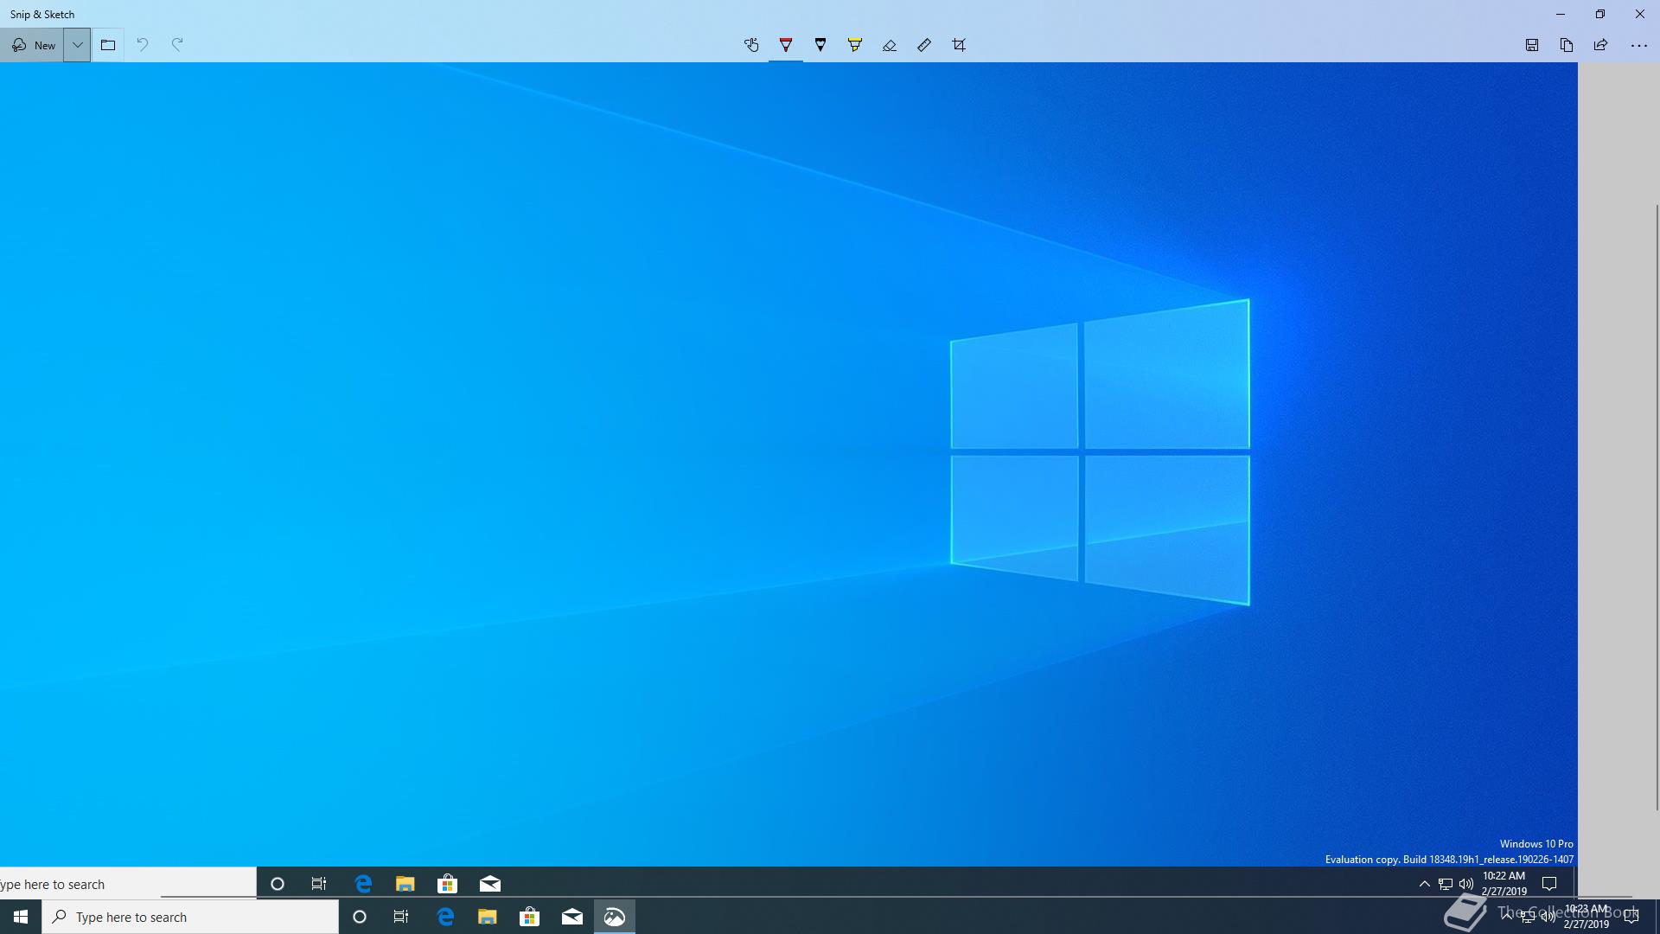The height and width of the screenshot is (934, 1660).
Task: Open File Explorer from the taskbar
Action: (x=488, y=917)
